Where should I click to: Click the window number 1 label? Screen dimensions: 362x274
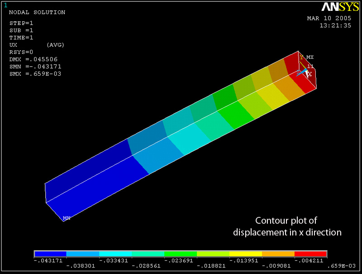pyautogui.click(x=5, y=5)
